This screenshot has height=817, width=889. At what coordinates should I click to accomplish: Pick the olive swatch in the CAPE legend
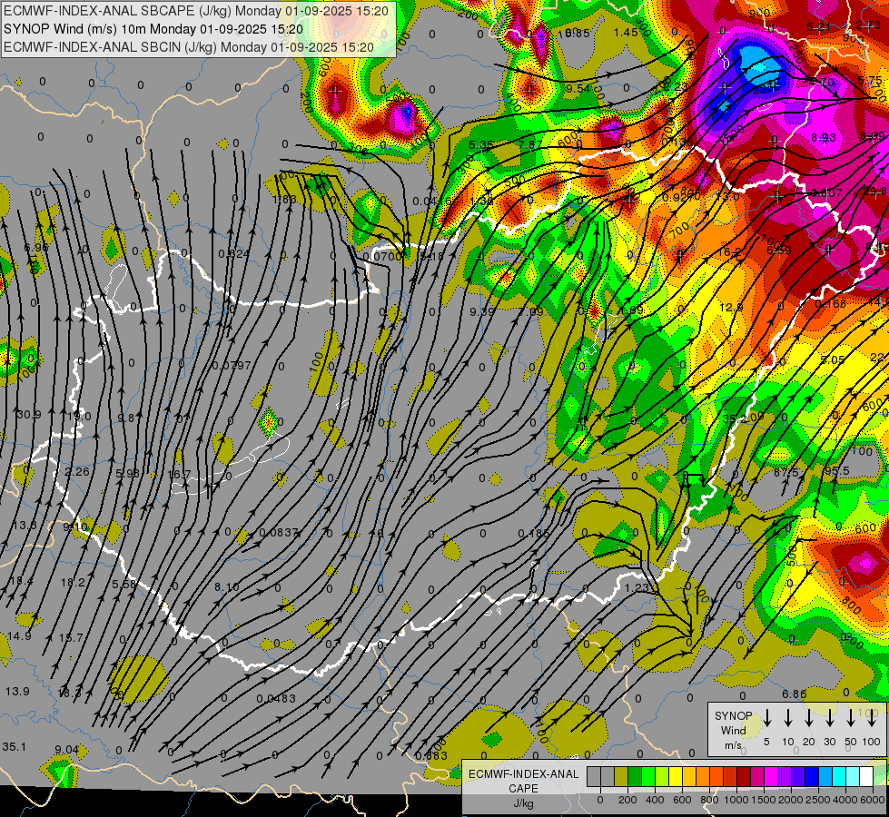[x=621, y=777]
